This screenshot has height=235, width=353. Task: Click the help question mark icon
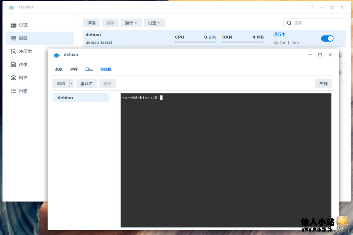312,7
